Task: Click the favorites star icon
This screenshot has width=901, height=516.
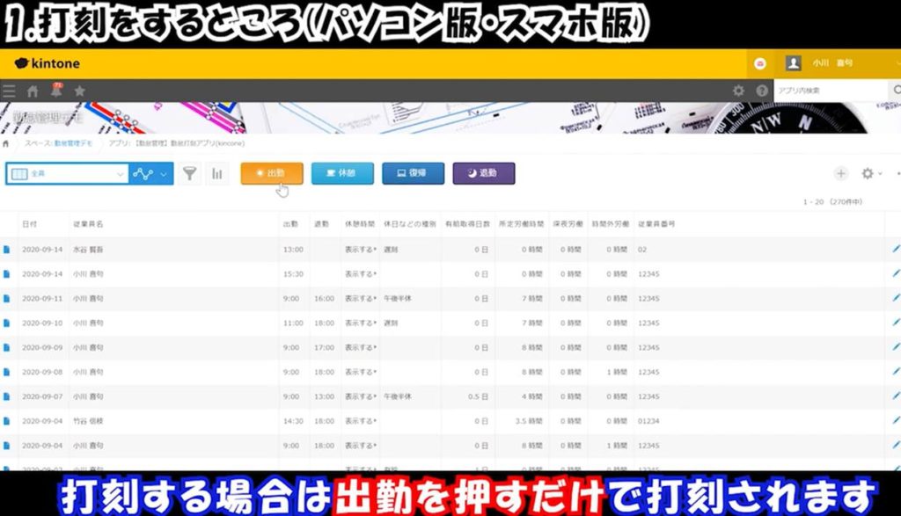Action: (x=79, y=91)
